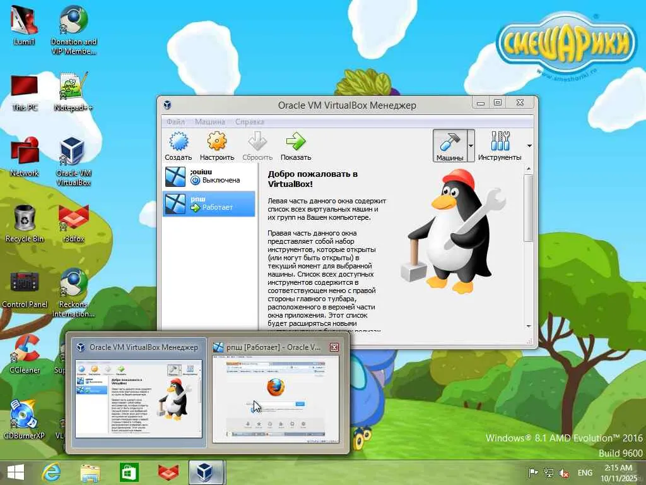Open the Инструменты tools button
646x485 pixels.
500,146
